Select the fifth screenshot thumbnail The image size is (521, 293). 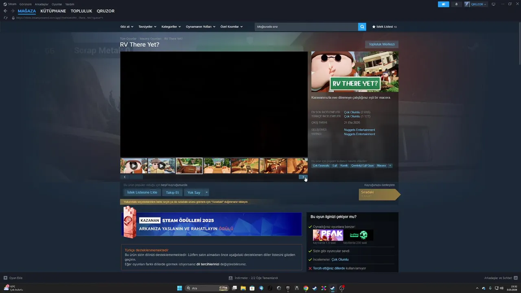pos(245,166)
